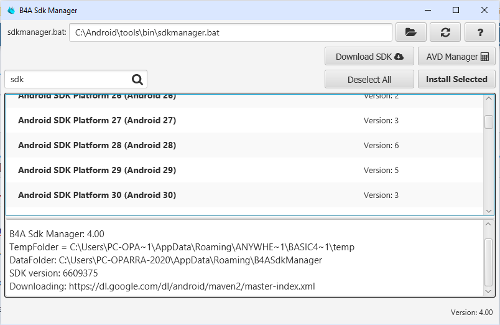Image resolution: width=500 pixels, height=325 pixels.
Task: Open the AVD Manager
Action: (x=457, y=57)
